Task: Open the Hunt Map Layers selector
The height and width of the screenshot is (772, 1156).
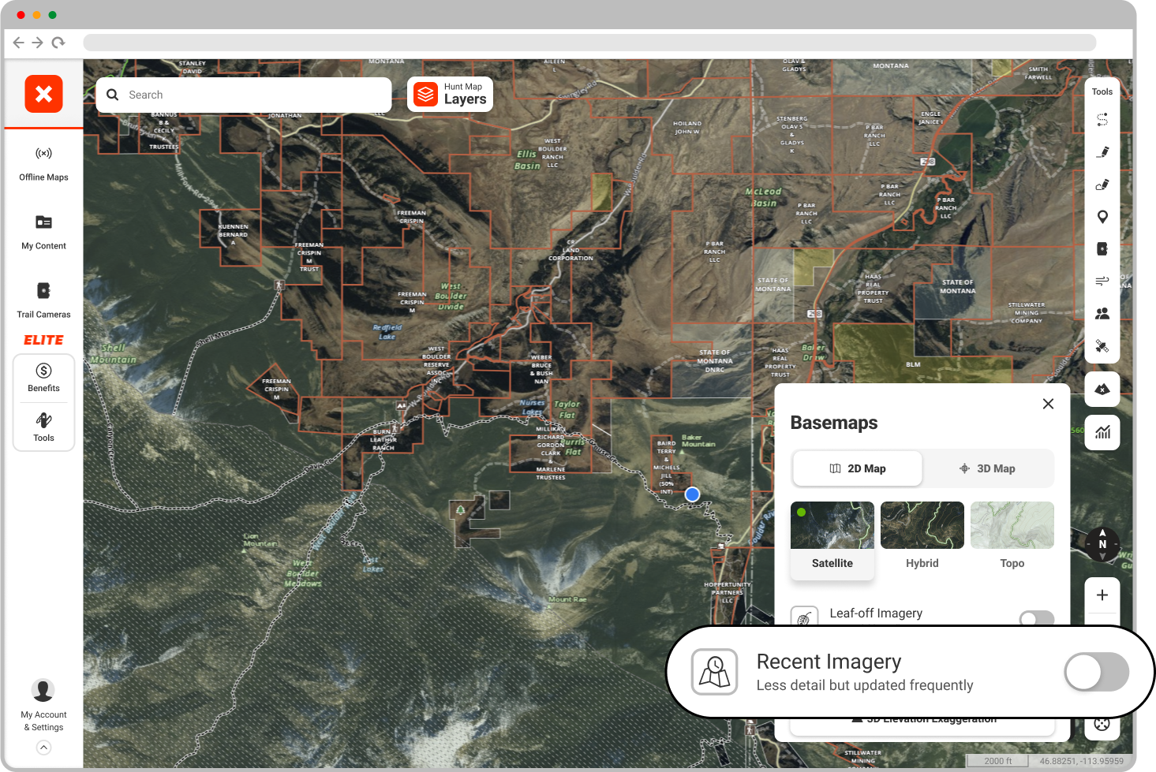Action: tap(451, 95)
